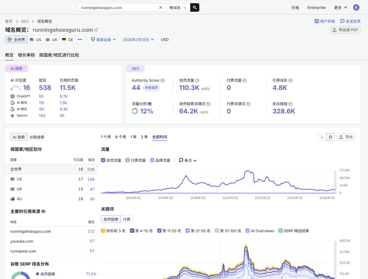Select the 全部时间 time range

(x=159, y=137)
